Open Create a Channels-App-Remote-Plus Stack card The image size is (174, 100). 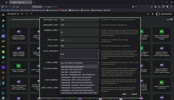pyautogui.click(x=162, y=35)
